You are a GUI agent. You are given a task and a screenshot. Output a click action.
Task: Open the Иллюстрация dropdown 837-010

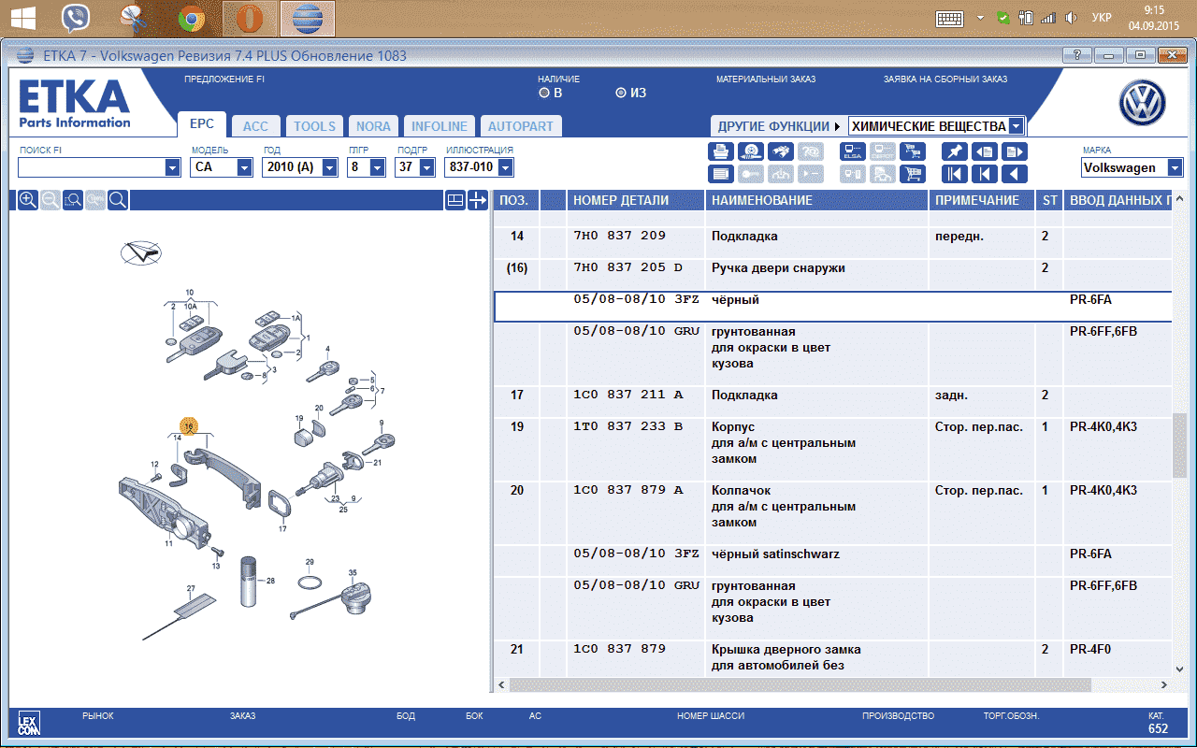(x=505, y=167)
